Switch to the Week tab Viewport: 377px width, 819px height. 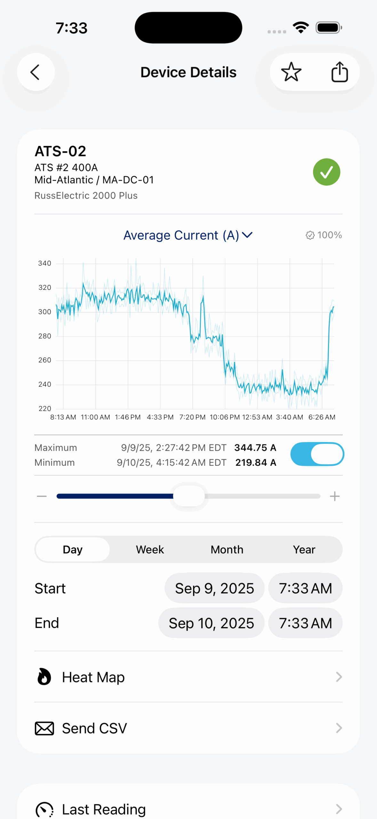[x=150, y=550]
